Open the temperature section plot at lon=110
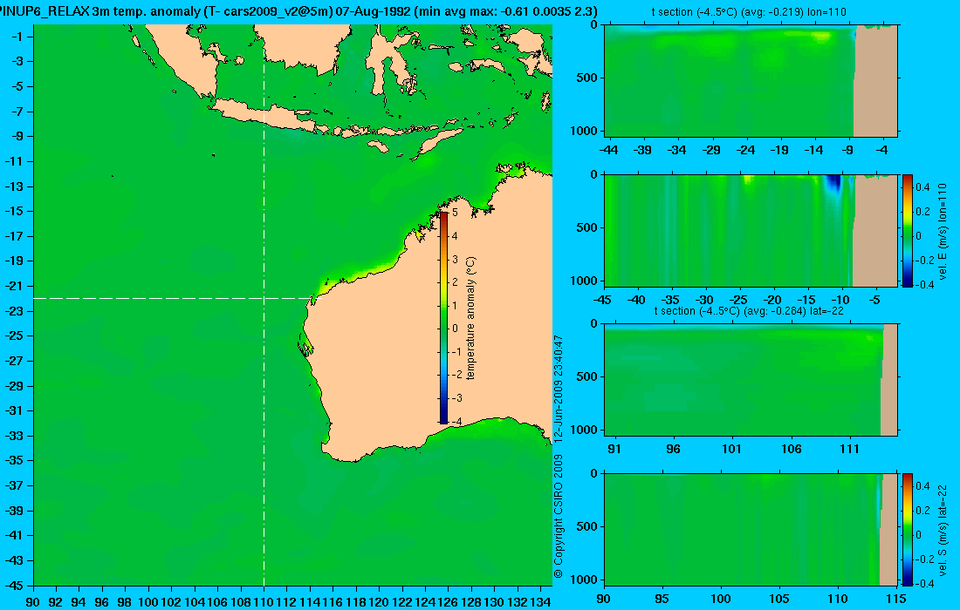The height and width of the screenshot is (610, 960). 751,81
